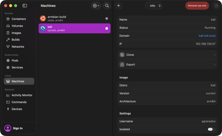Click the pop-out window icon
The image size is (222, 136).
tap(216, 6)
